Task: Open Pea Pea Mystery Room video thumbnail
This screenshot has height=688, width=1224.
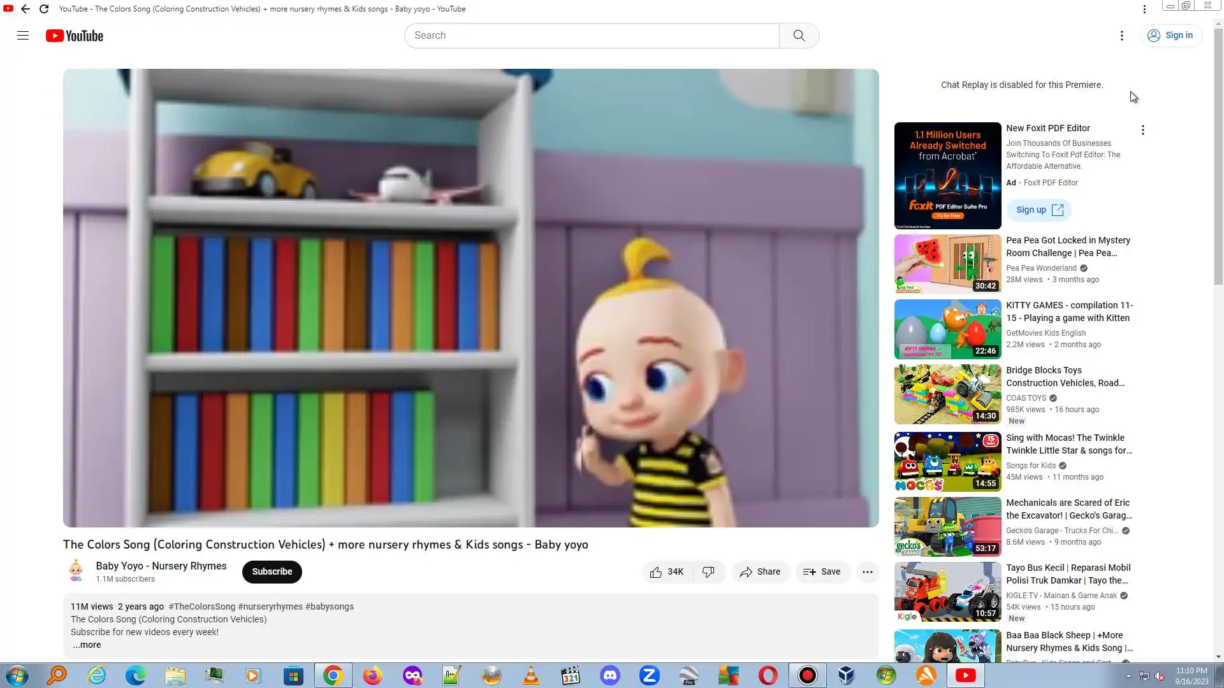Action: click(x=947, y=264)
